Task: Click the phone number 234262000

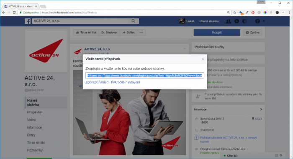Action: (207, 130)
